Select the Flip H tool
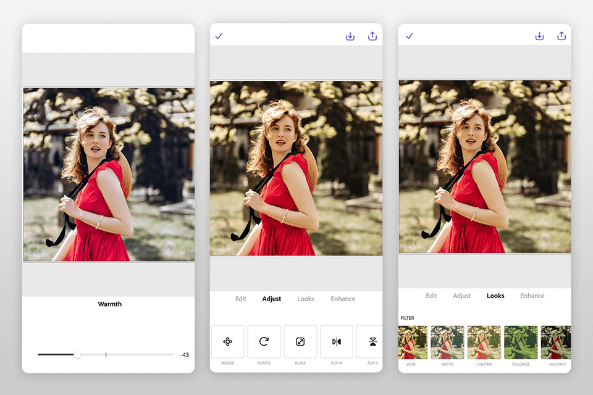The image size is (593, 395). (x=337, y=341)
